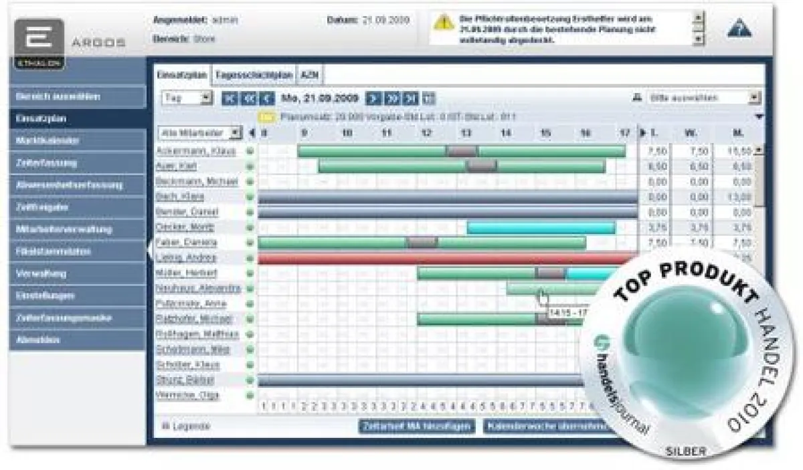Switch to the Tagesschichtplan tab

(x=254, y=75)
